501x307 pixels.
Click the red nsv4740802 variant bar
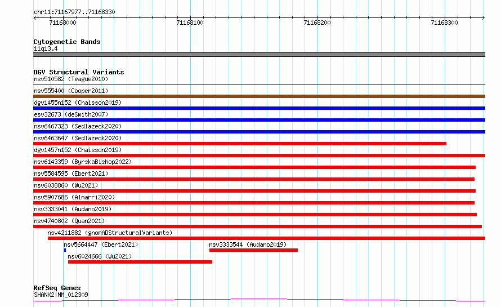click(257, 226)
